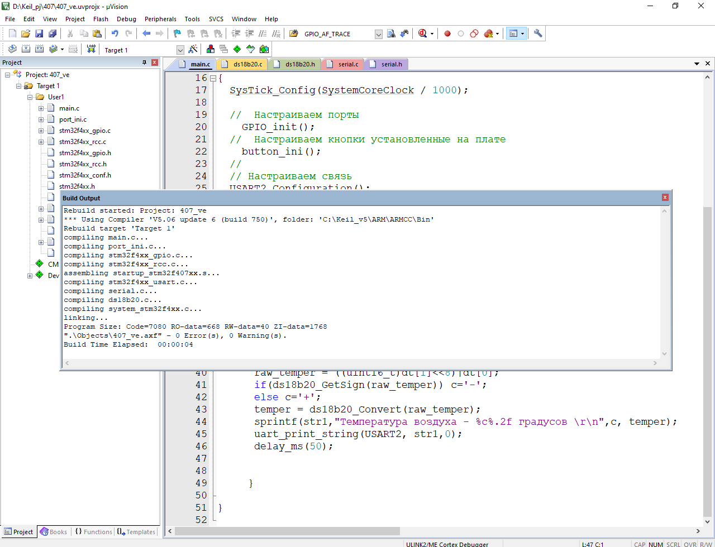Screen dimensions: 715x547
Task: Open the Debug menu
Action: pos(126,19)
